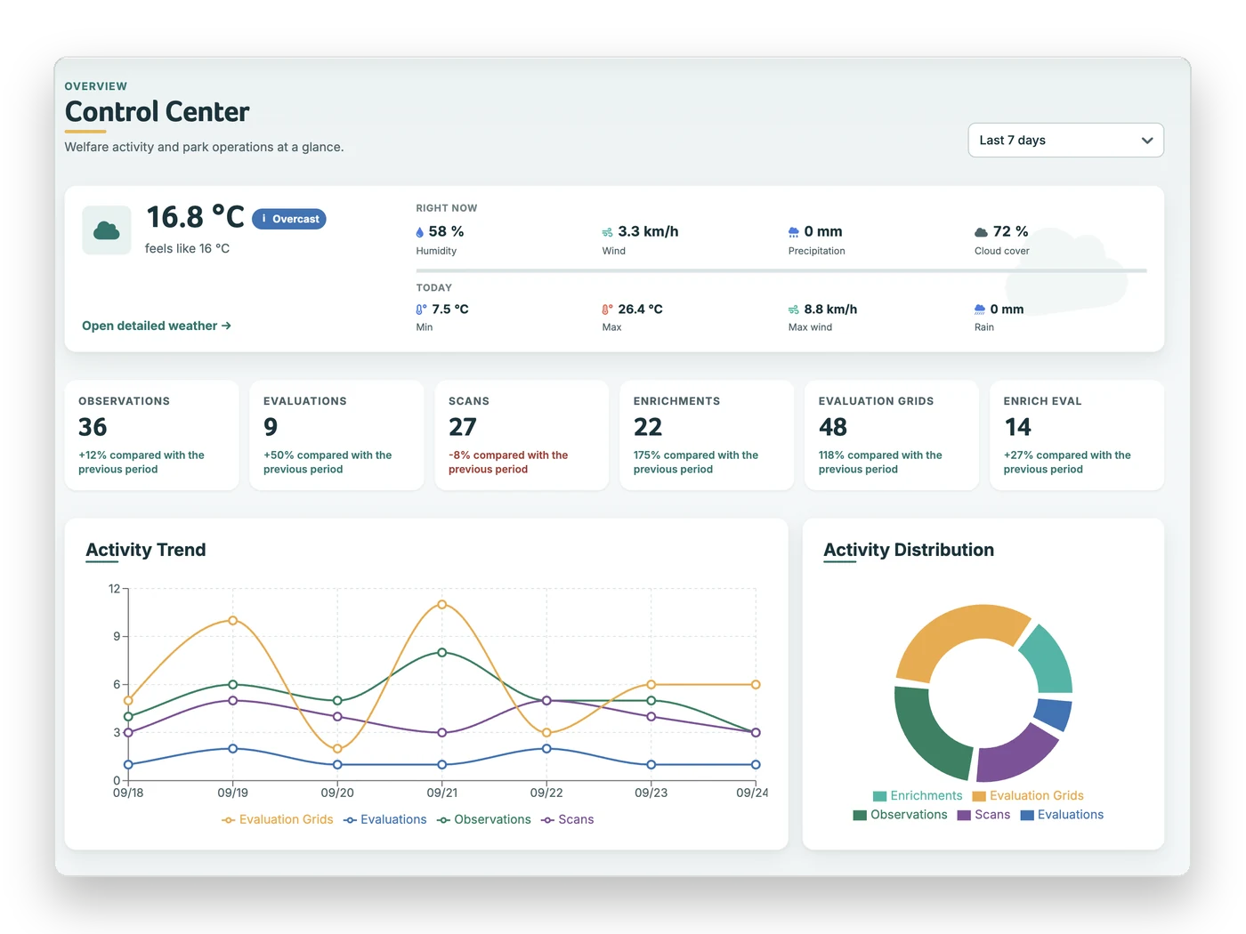Screen dimensions: 1246x934
Task: Open the Last 7 days dropdown
Action: coord(1065,141)
